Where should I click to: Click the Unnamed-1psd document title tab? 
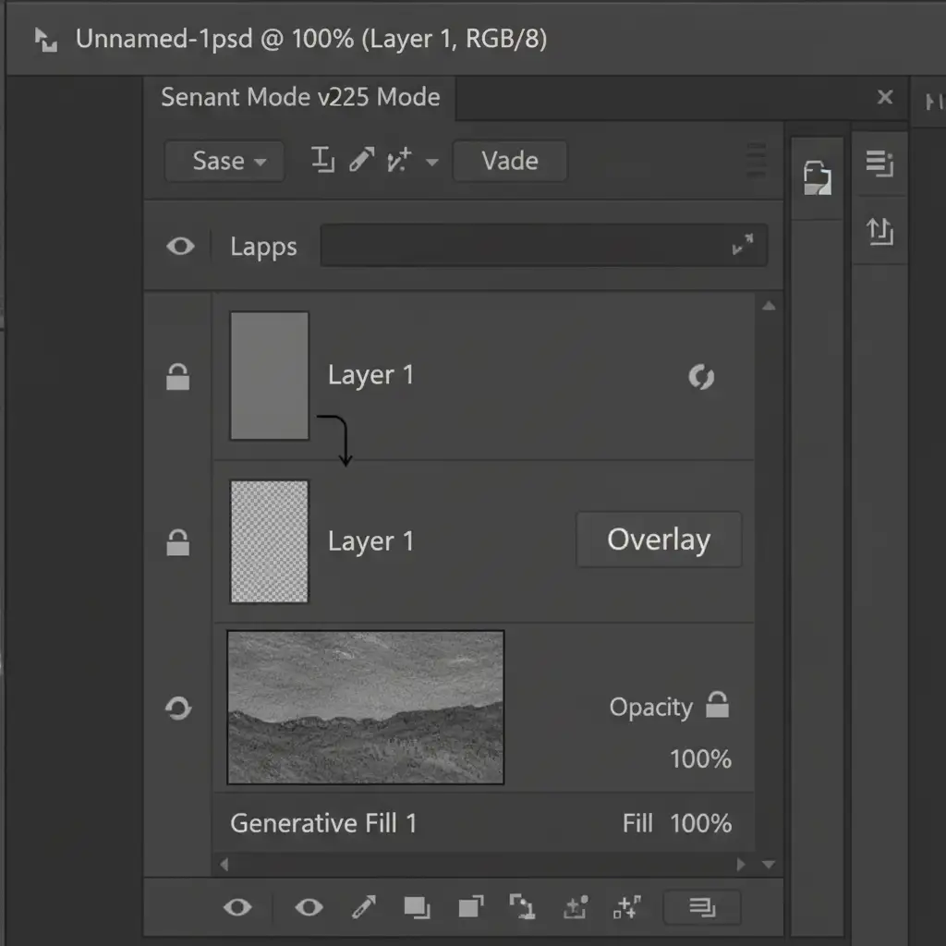tap(310, 40)
